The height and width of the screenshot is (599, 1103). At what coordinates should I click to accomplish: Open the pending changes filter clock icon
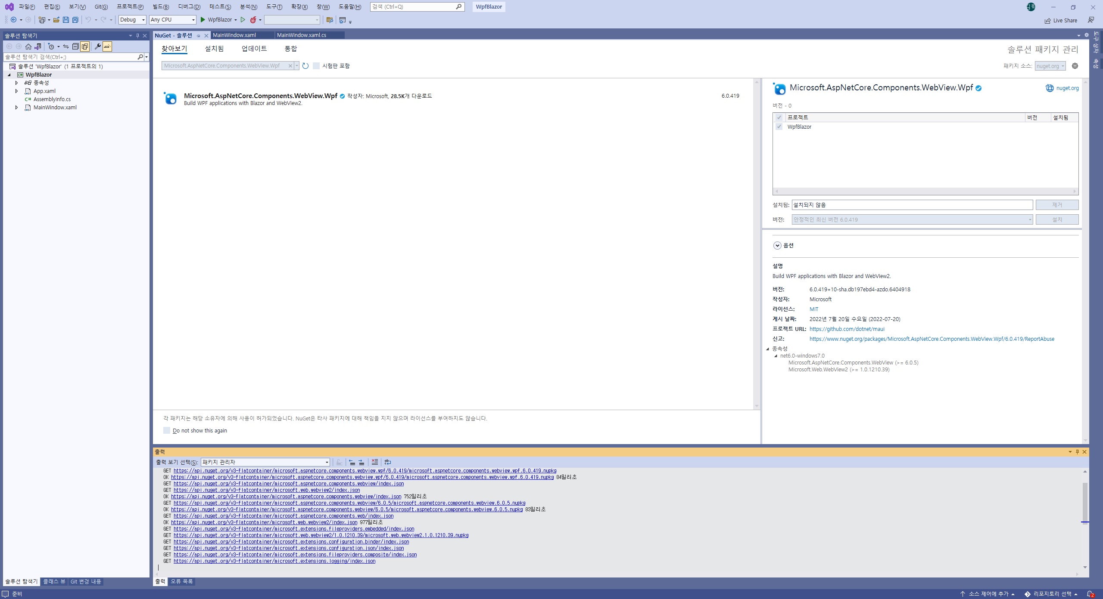(x=51, y=46)
